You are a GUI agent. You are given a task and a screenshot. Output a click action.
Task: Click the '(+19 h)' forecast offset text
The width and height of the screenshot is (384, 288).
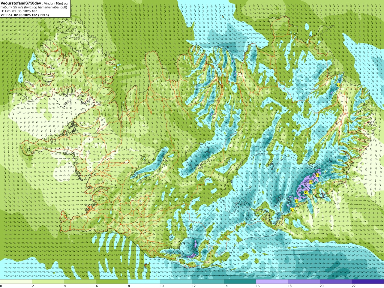[x=43, y=15]
